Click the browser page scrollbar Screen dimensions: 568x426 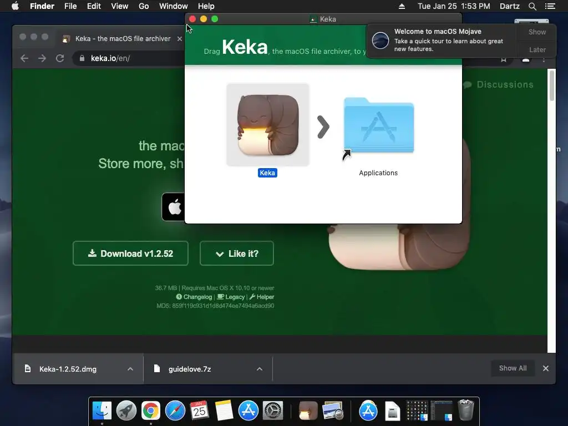coord(552,85)
